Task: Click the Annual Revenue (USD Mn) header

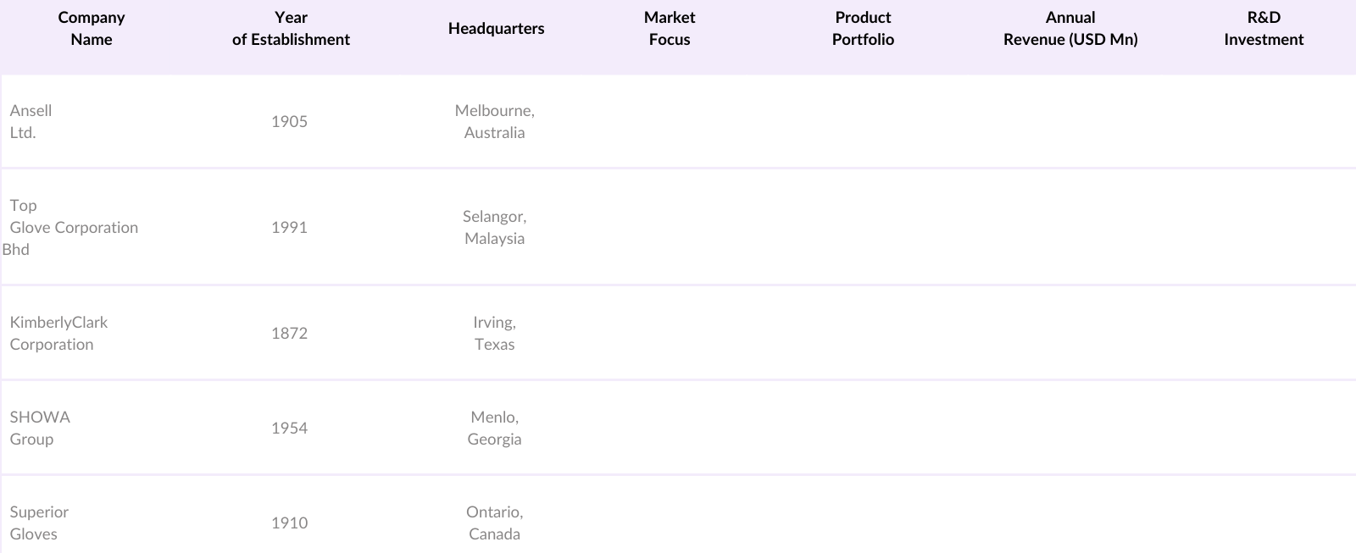Action: [1070, 29]
